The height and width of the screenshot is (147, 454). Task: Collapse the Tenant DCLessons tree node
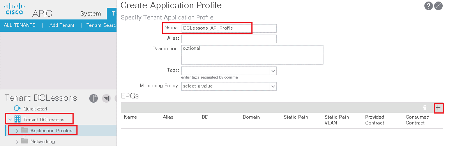(x=10, y=119)
